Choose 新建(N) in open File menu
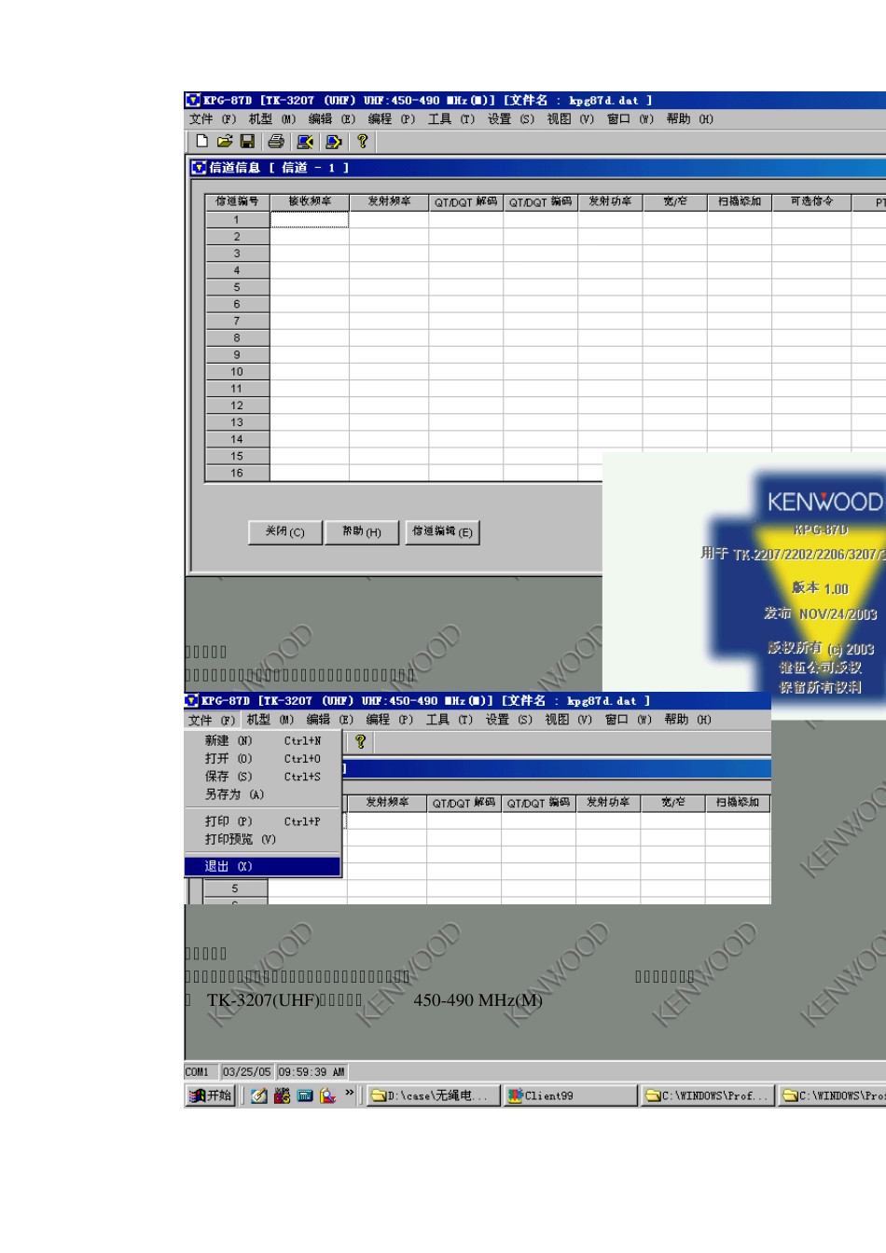886x1253 pixels. 263,741
